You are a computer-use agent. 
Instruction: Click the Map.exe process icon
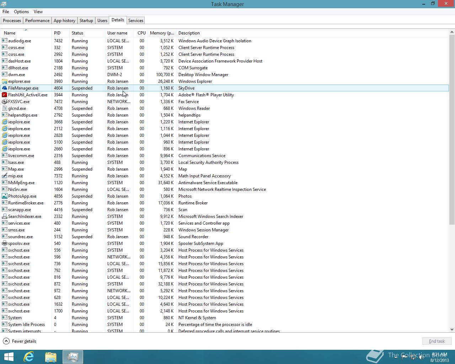5,169
